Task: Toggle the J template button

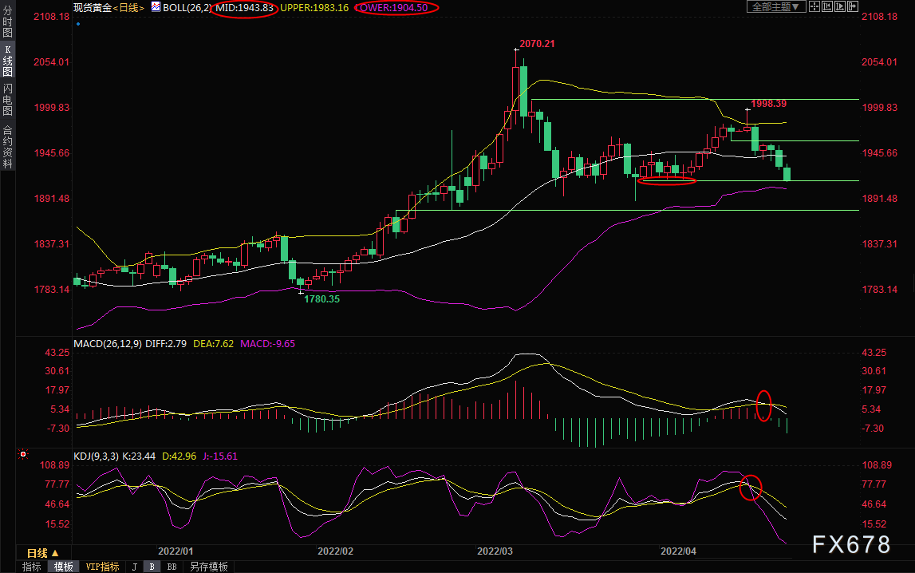Action: (x=135, y=567)
